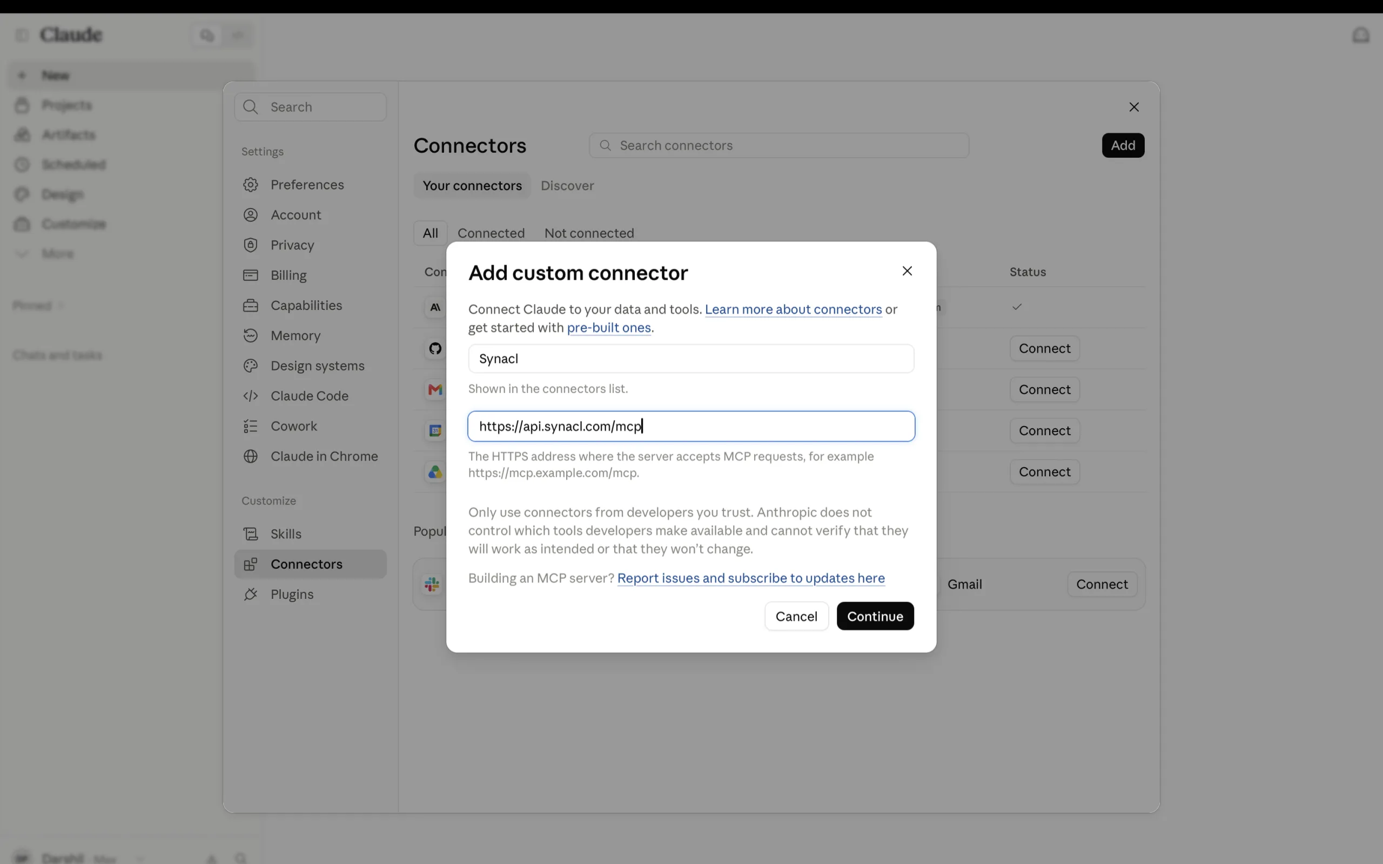
Task: Connect the Google Drive row connector
Action: [1044, 472]
